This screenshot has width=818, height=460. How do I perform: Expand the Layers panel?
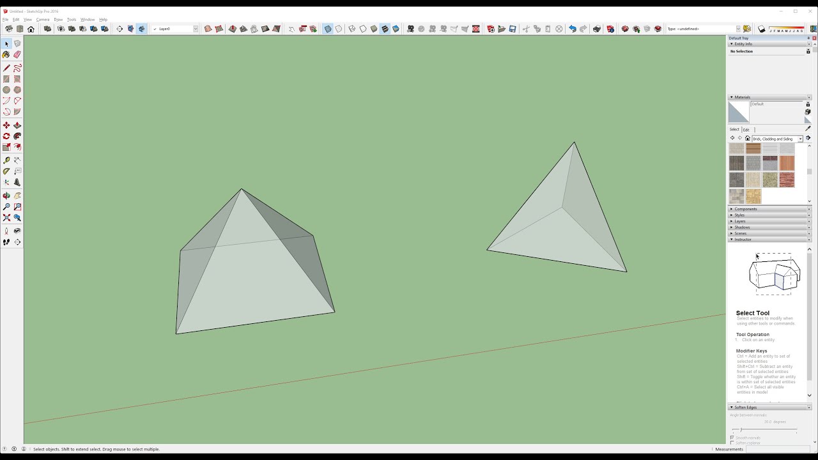pos(769,221)
